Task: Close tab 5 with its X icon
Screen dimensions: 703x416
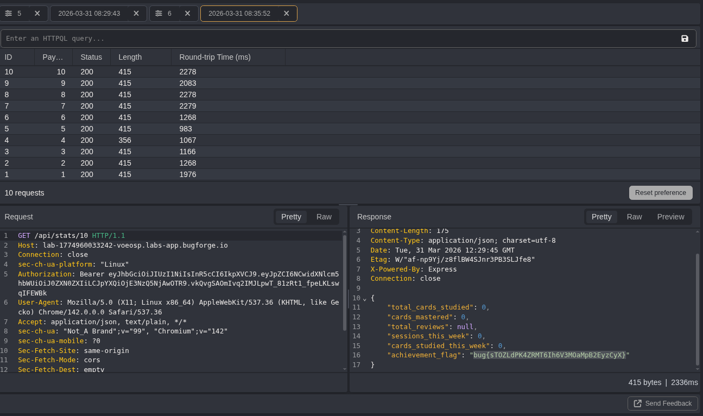Action: 37,13
